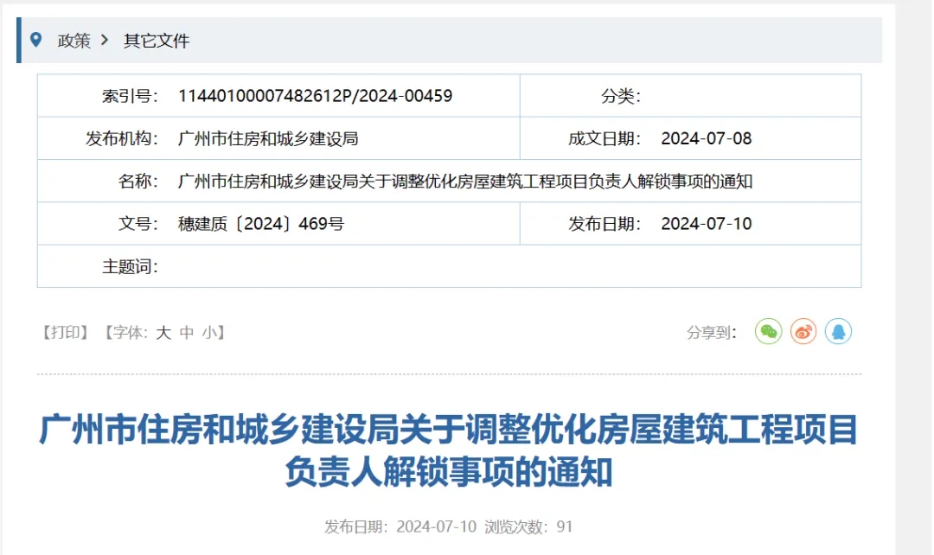Click the breadcrumb chevron after 政策
The height and width of the screenshot is (555, 934).
[x=105, y=40]
